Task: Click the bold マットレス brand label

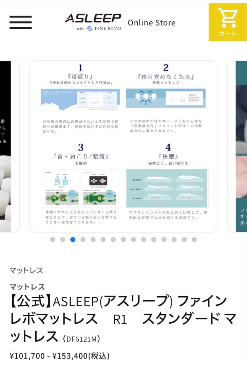Action: click(27, 287)
